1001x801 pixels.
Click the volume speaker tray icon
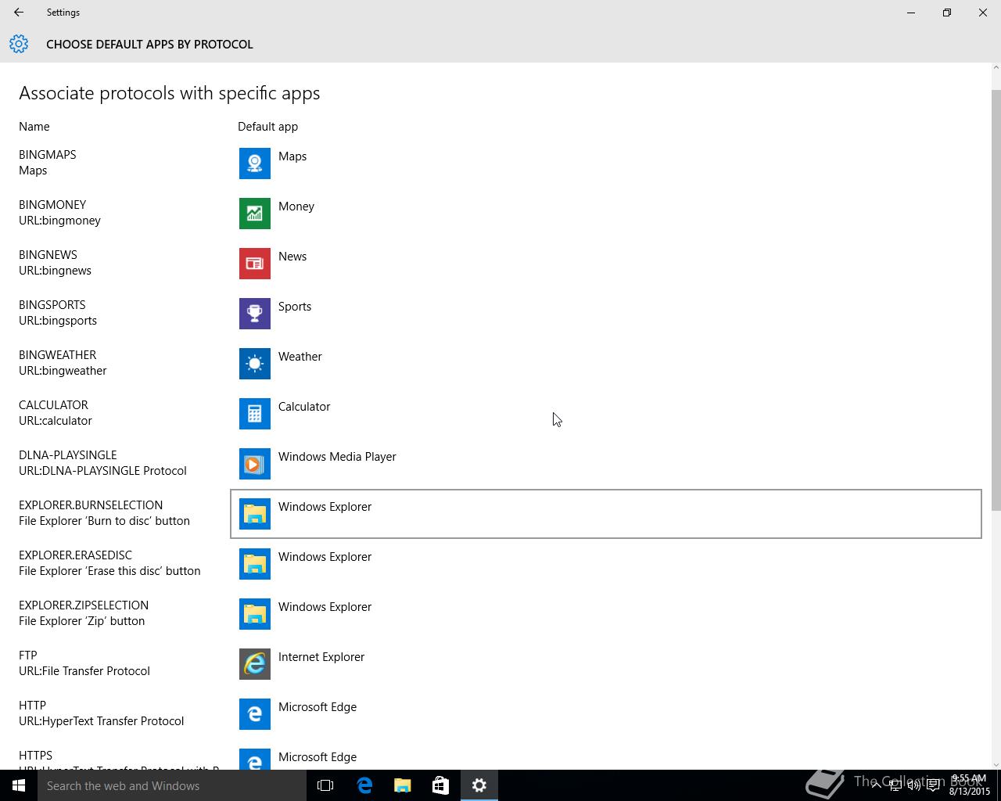click(913, 785)
